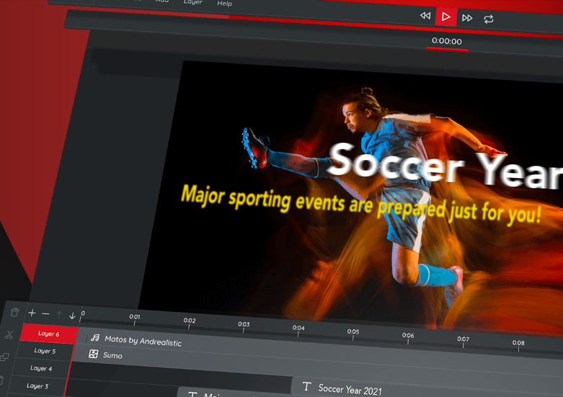Select the Soccer Year 2021 text clip
The height and width of the screenshot is (397, 563).
(x=350, y=390)
